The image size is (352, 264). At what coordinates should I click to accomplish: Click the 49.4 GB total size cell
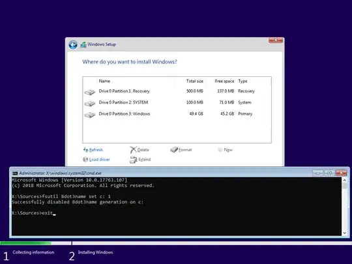pos(196,113)
